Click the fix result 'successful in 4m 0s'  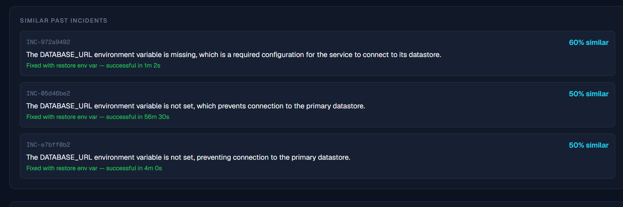point(134,168)
